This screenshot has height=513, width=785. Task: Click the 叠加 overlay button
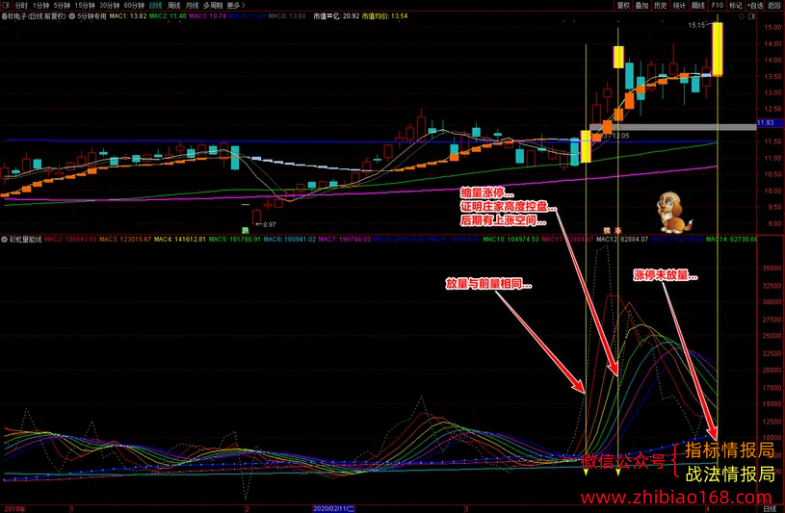641,5
